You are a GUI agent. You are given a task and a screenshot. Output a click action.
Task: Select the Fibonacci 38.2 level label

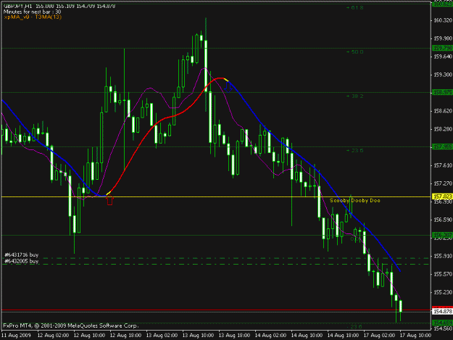[x=355, y=96]
